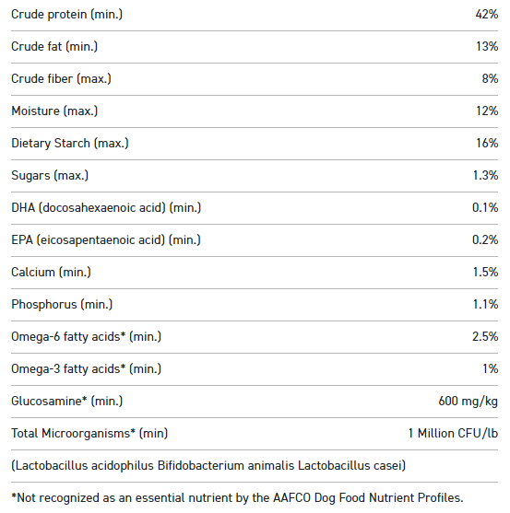This screenshot has width=510, height=513.
Task: Select the 42% crude protein value
Action: [x=487, y=15]
